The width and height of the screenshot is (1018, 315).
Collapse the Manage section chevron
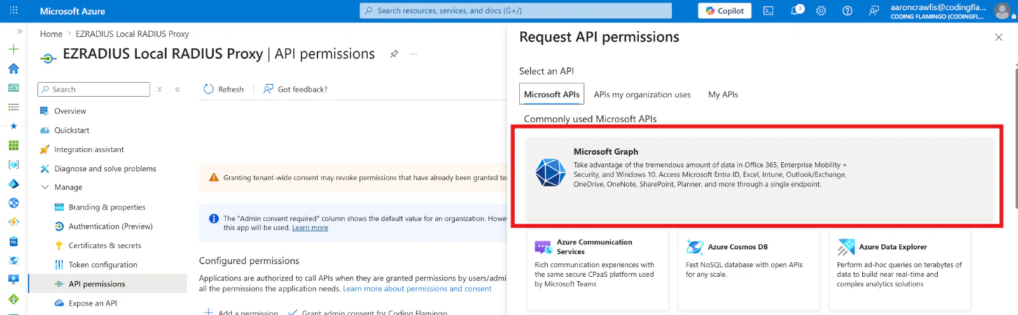[x=45, y=187]
